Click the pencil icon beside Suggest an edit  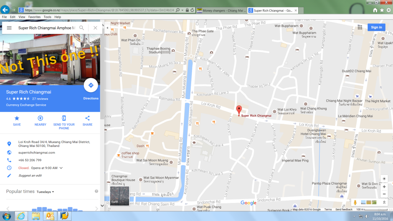coord(9,175)
